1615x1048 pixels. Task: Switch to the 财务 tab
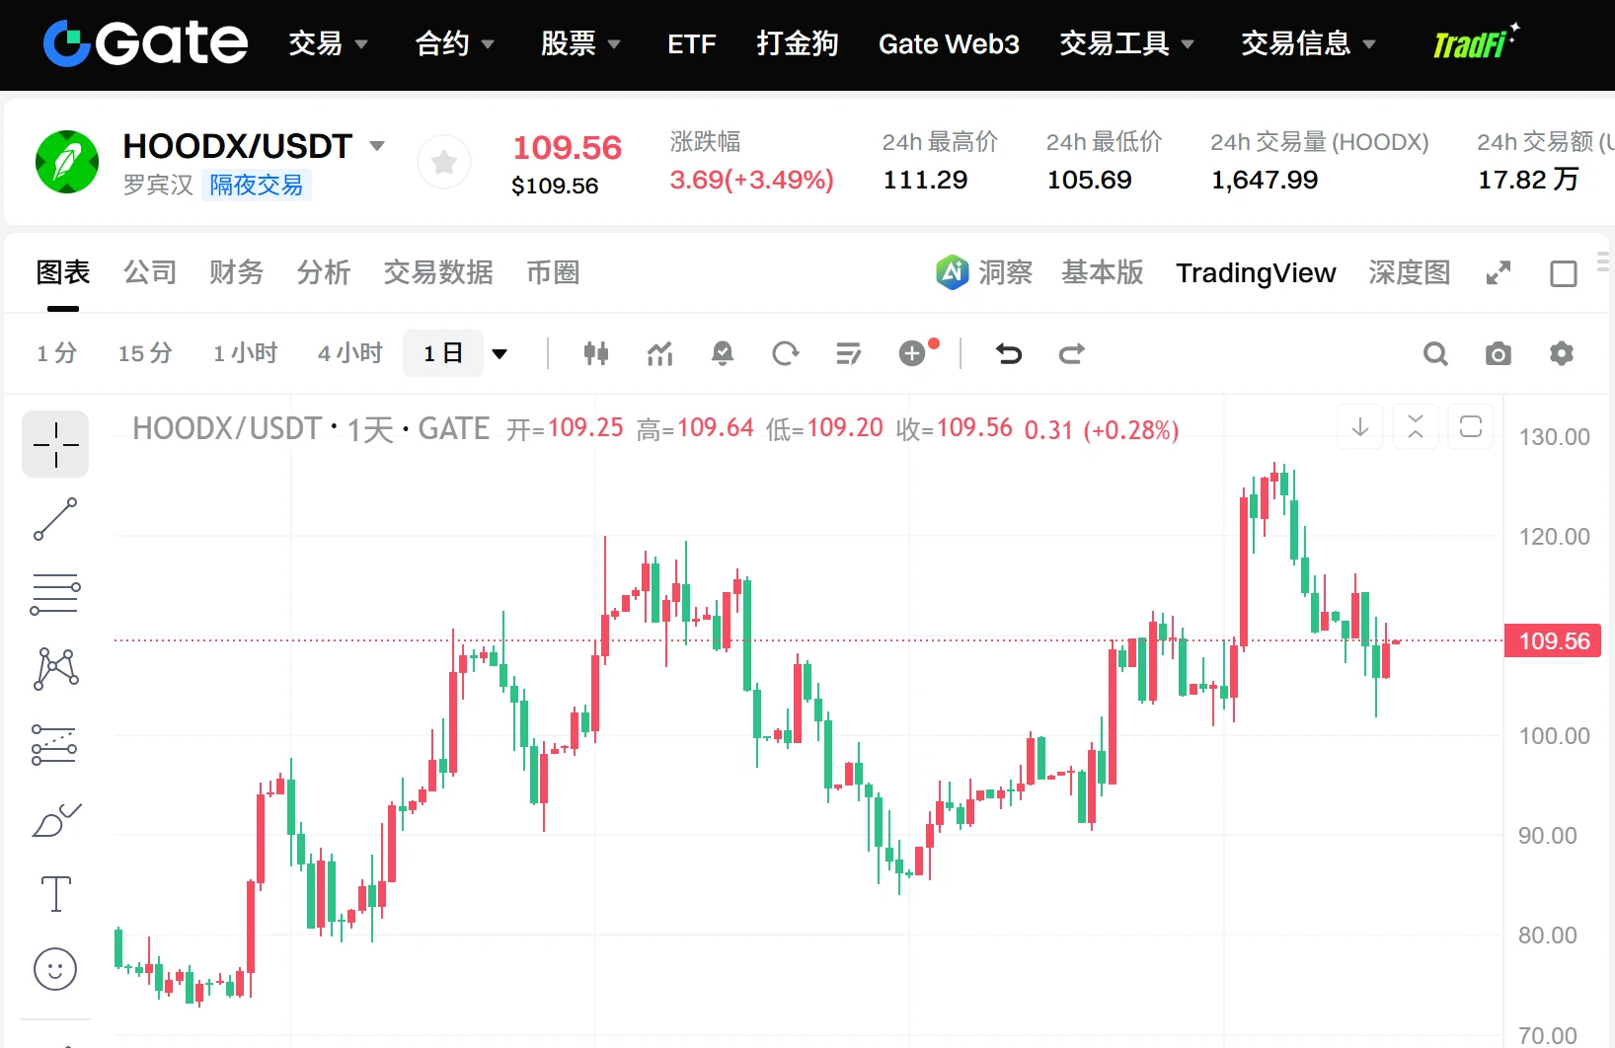tap(237, 272)
